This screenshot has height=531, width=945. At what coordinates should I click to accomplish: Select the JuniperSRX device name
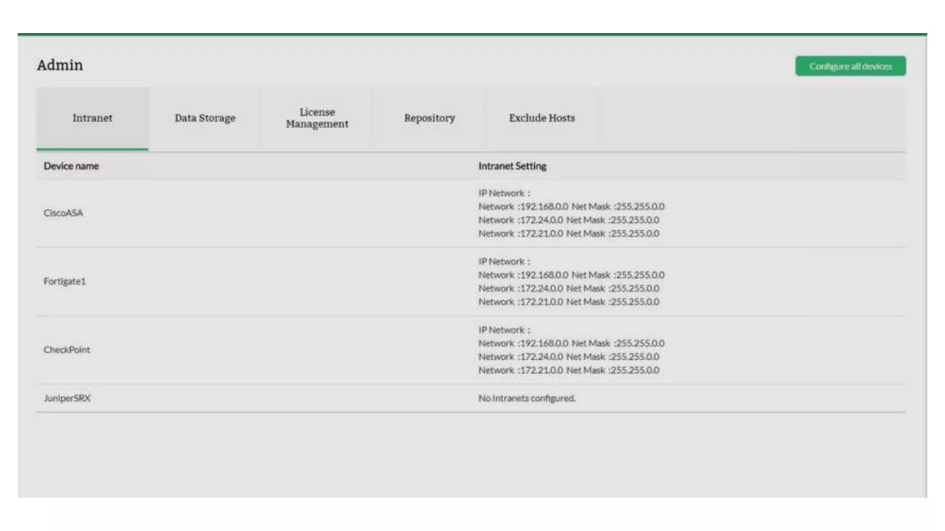[x=67, y=398]
